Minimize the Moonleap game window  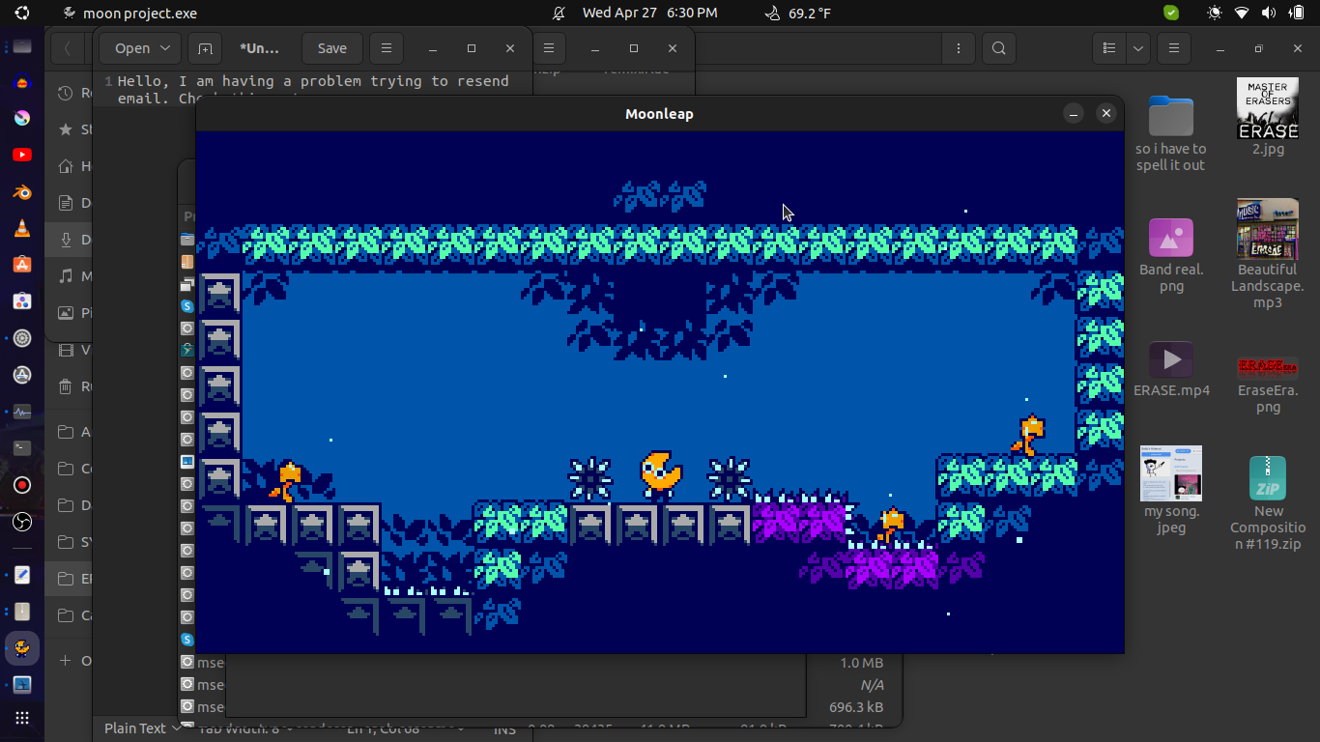point(1073,114)
